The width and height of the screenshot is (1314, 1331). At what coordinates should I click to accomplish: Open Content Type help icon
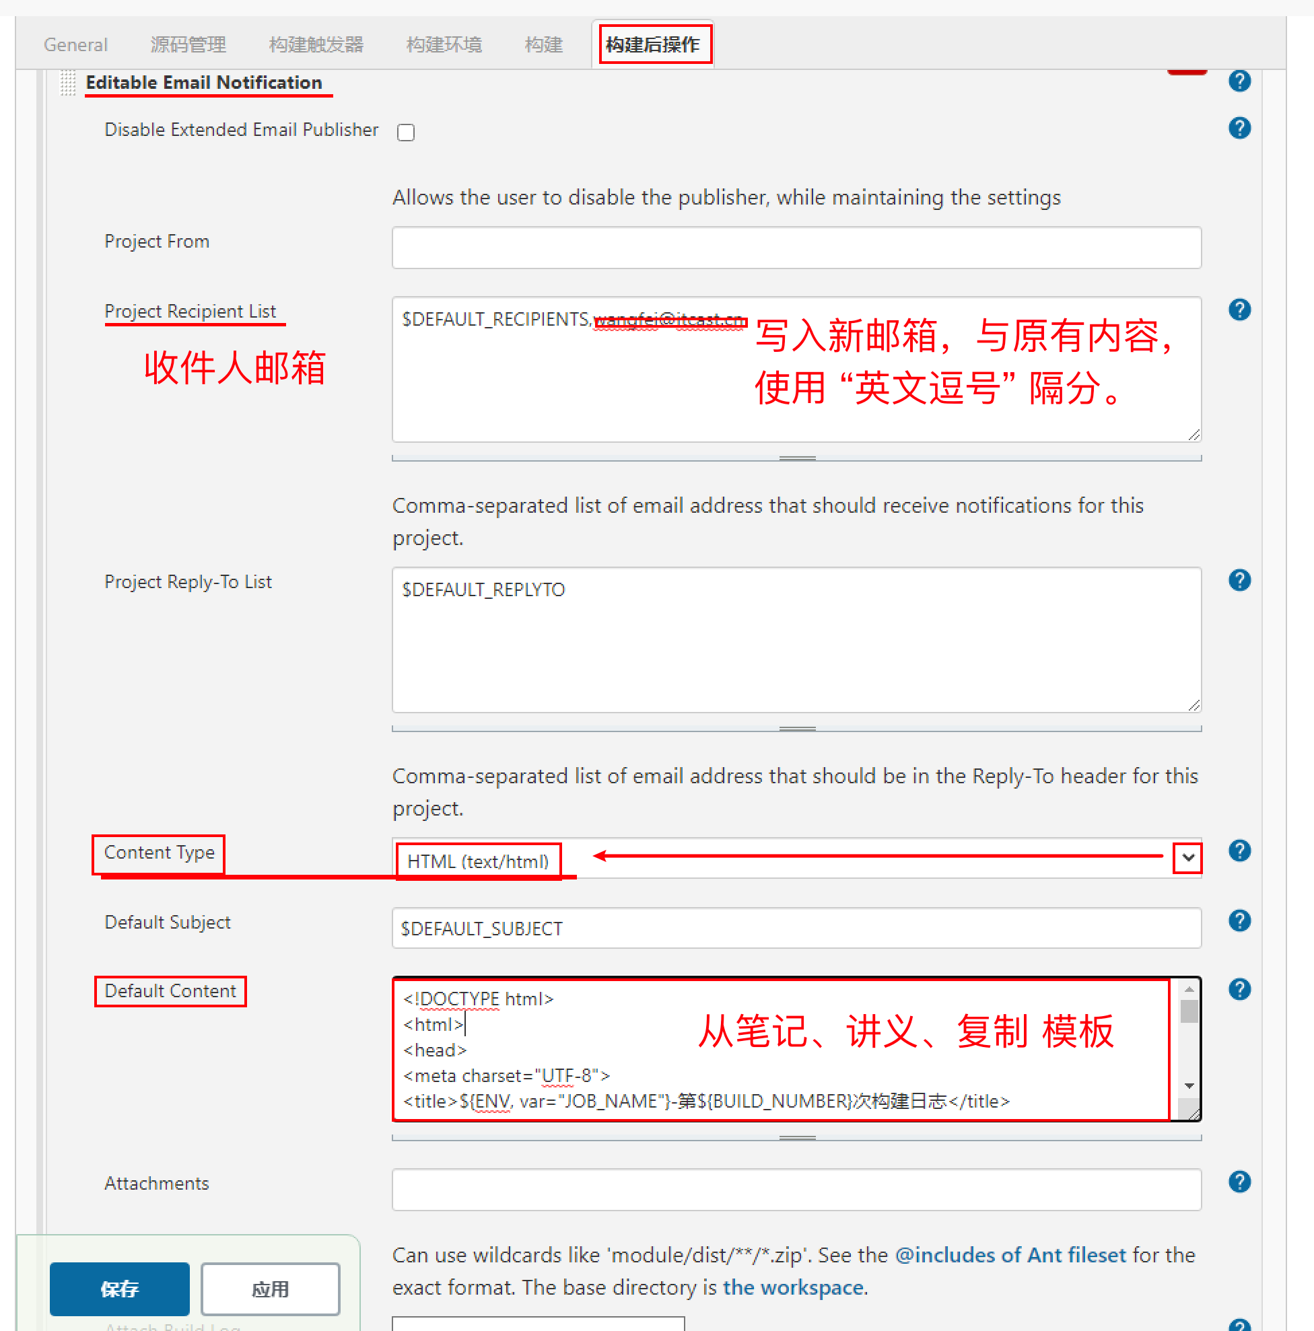point(1239,851)
